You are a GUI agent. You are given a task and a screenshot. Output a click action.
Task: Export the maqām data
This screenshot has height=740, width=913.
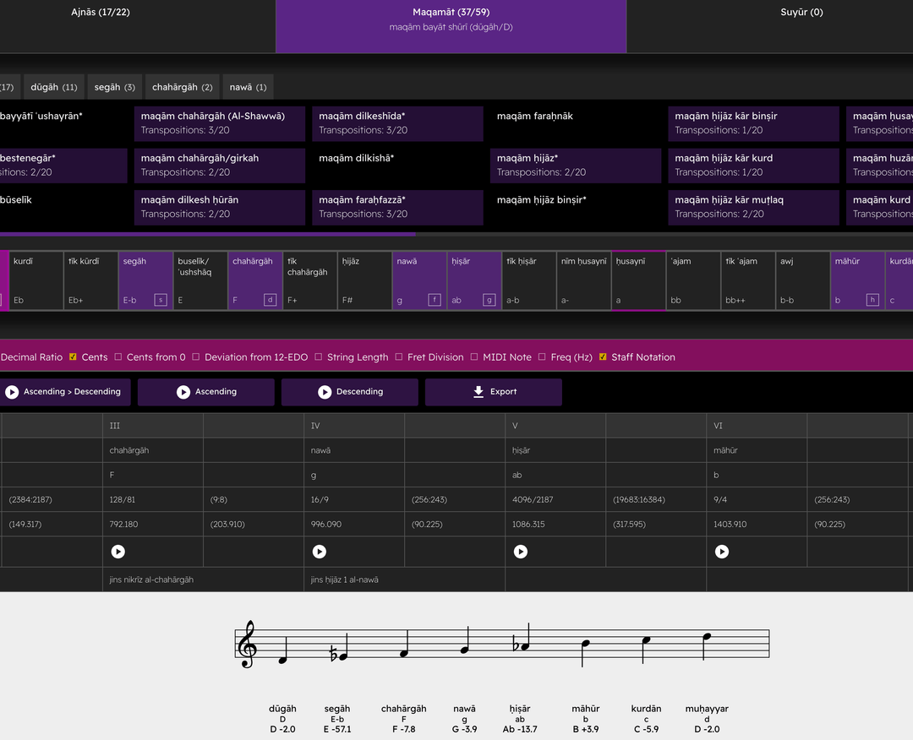(x=494, y=392)
